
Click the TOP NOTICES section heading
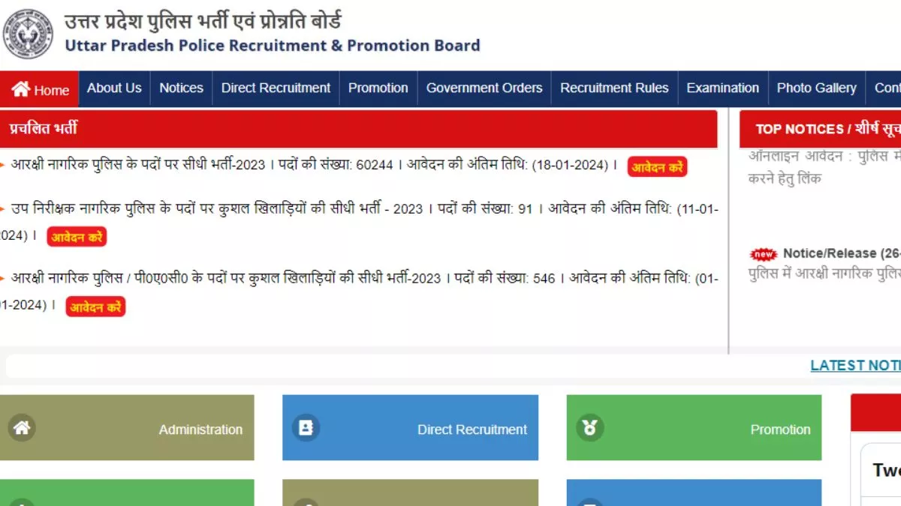pos(827,129)
